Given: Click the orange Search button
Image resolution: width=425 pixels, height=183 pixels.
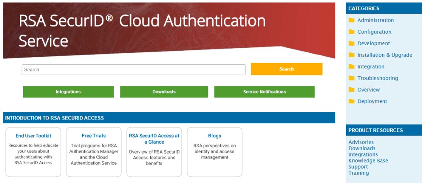Looking at the screenshot, I should (x=286, y=69).
